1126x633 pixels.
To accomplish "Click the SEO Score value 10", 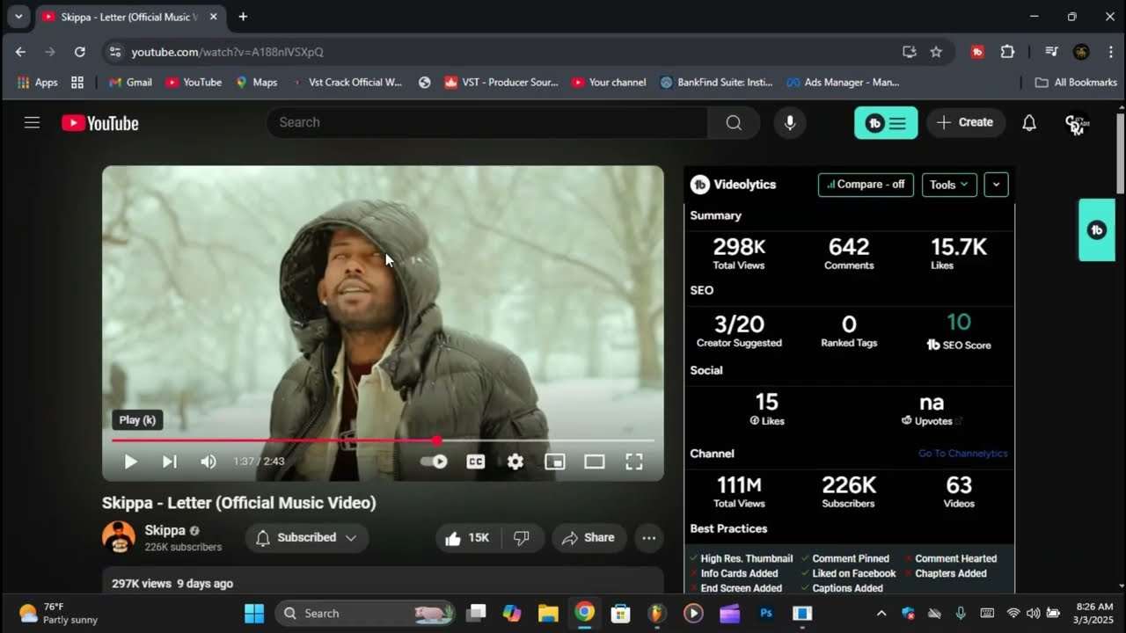I will (959, 323).
